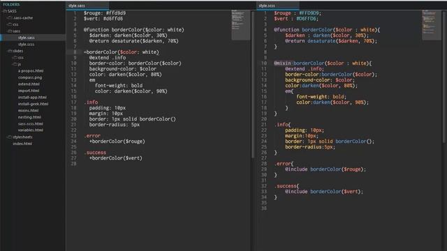Open install-geek.html file
Viewport: 447px width, 251px height.
33,104
